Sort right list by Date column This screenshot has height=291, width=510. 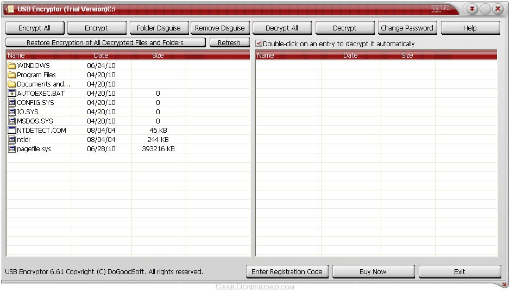pyautogui.click(x=351, y=55)
